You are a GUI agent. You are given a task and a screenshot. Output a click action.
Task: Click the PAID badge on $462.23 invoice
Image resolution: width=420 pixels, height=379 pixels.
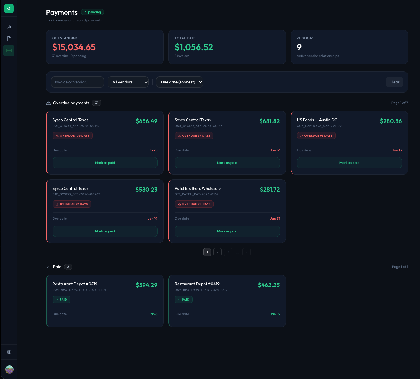coord(184,300)
